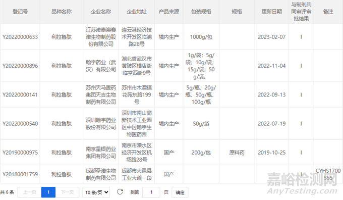Click the 2023-02-07 update date cell

pos(272,37)
